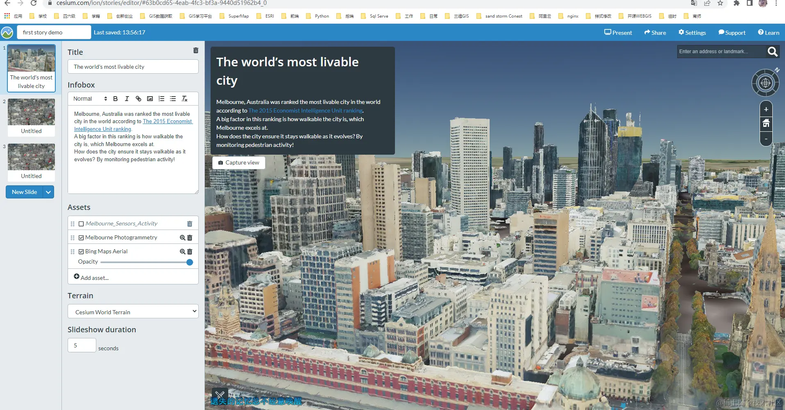The height and width of the screenshot is (410, 785).
Task: Zoom out with the minus map button
Action: click(766, 139)
